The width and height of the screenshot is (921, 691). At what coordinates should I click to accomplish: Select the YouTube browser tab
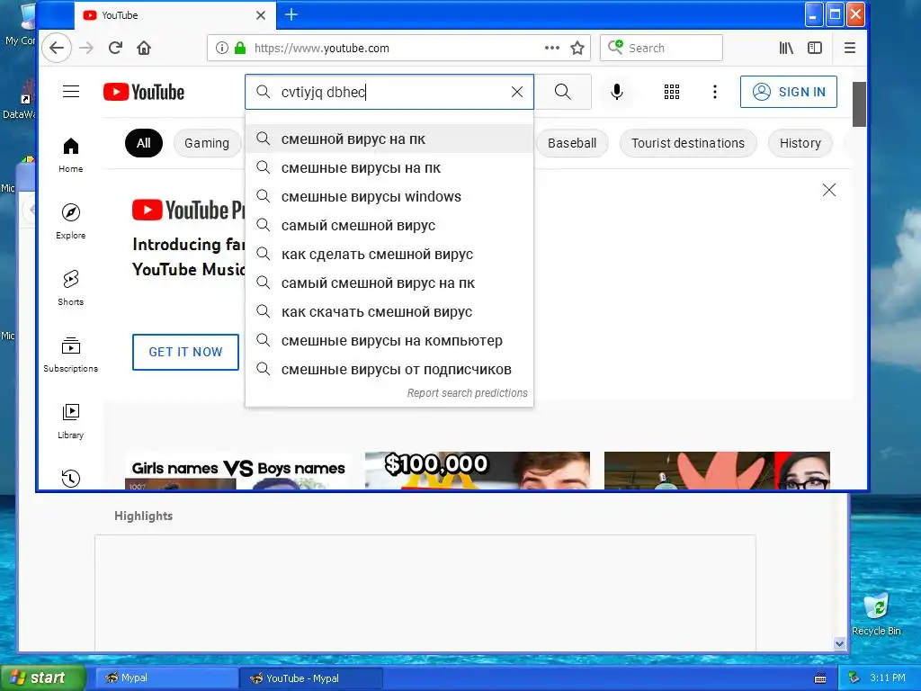[x=174, y=15]
